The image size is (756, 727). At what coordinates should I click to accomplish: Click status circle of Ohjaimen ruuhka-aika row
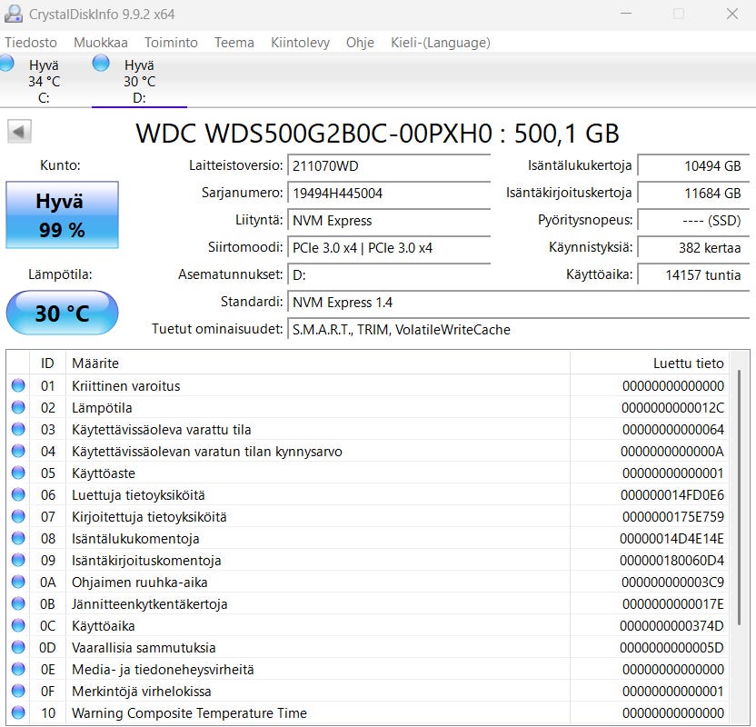(x=18, y=582)
